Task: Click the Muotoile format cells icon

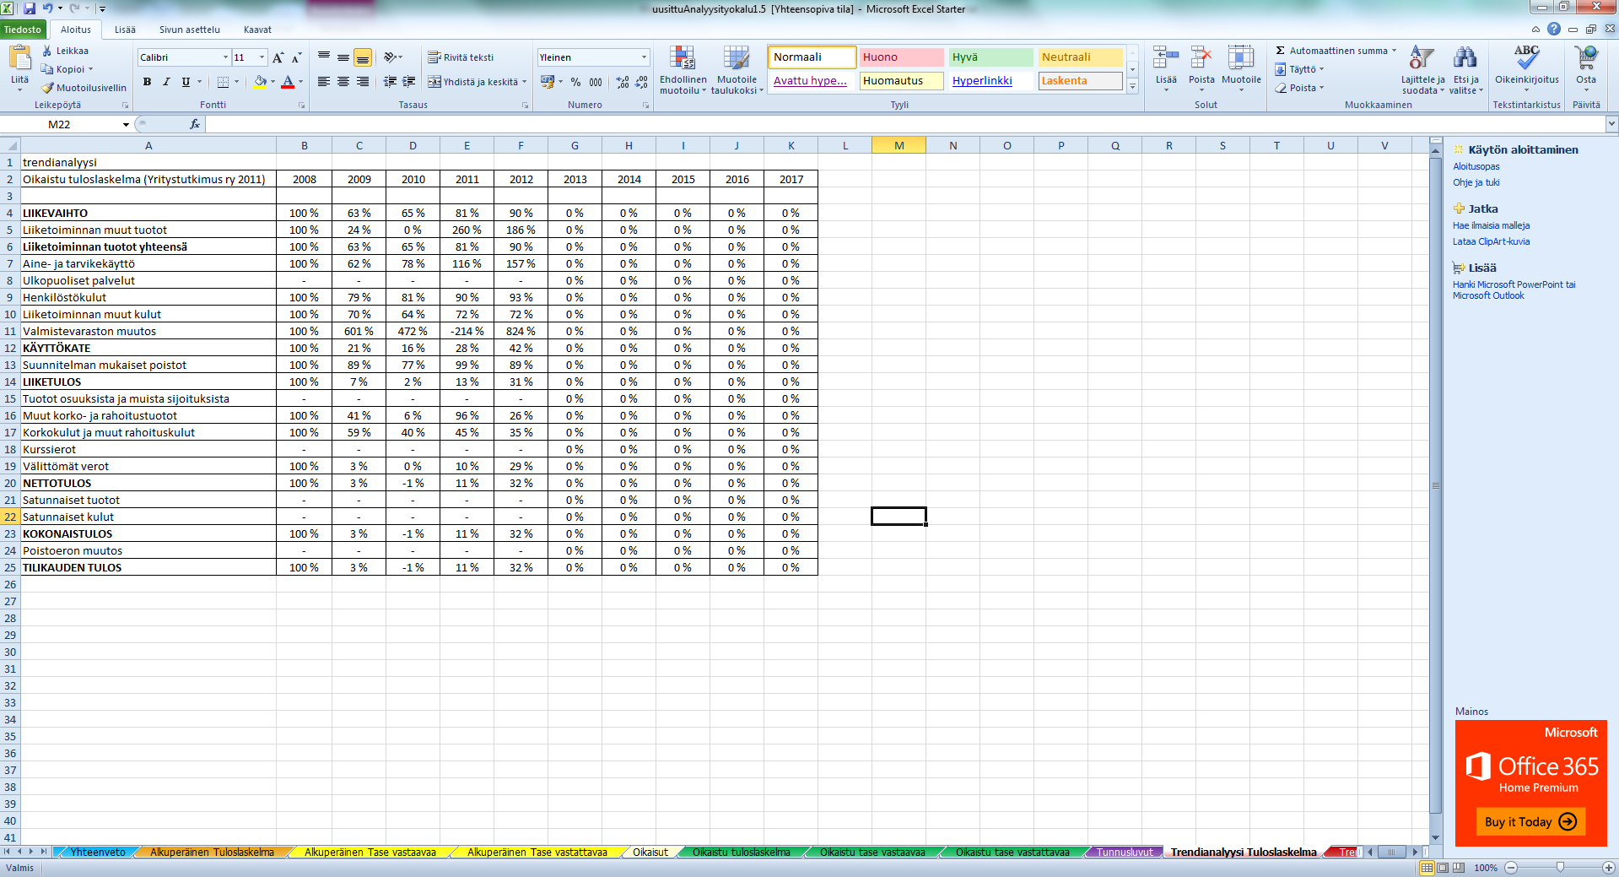Action: pyautogui.click(x=1241, y=59)
